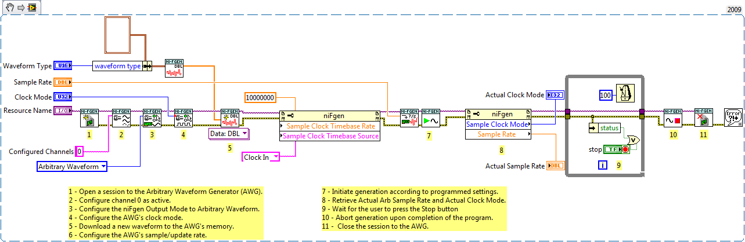Click the Sample Rate DBL control terminal
The width and height of the screenshot is (745, 242).
(x=62, y=82)
